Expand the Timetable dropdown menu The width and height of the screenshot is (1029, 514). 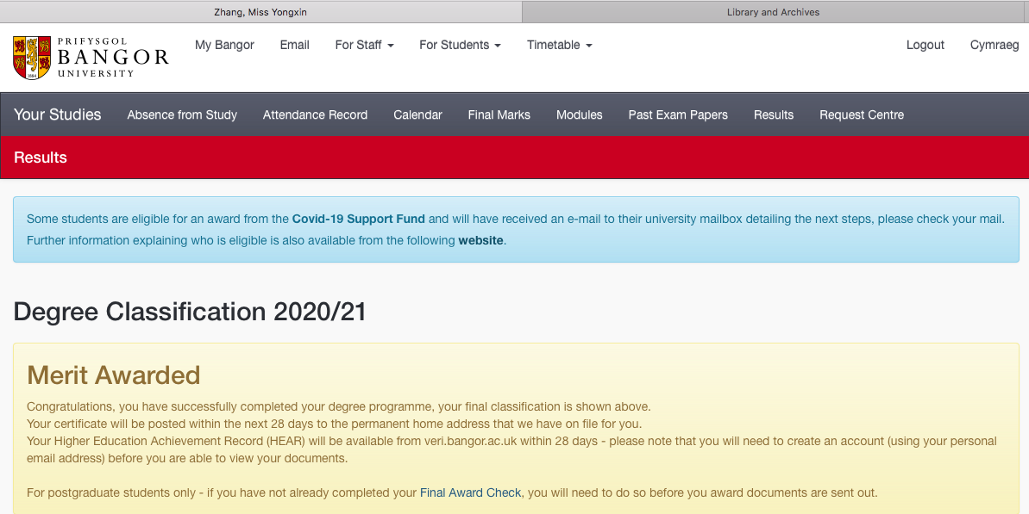pos(559,45)
